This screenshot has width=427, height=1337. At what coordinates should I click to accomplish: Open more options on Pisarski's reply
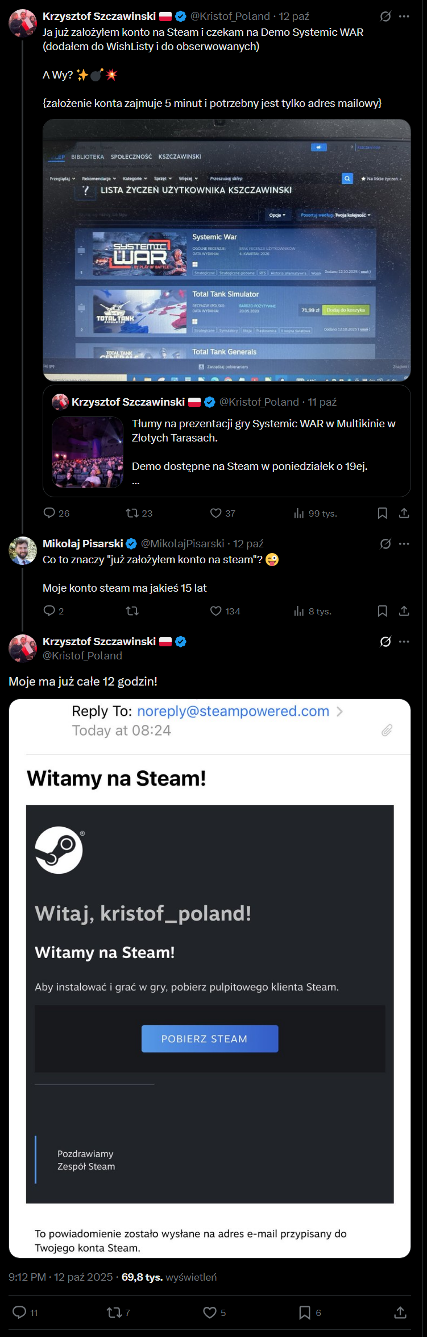[x=404, y=544]
